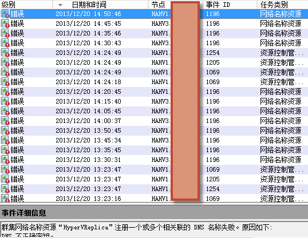Select the date cell 2013/12/20 14:24:18
308x238 pixels.
88,82
